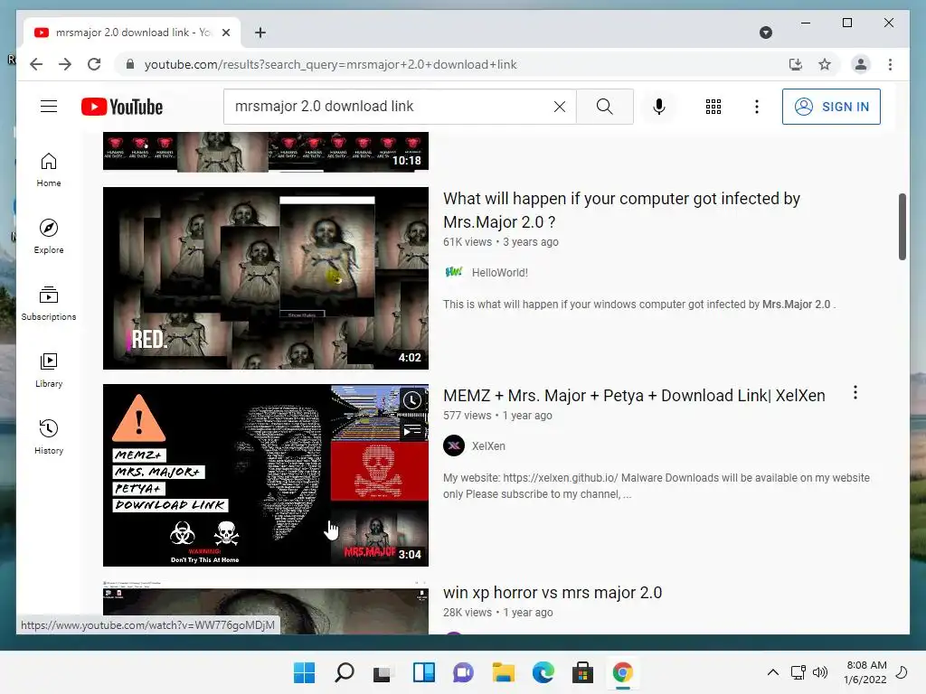Click the magnifier search button
The width and height of the screenshot is (926, 694).
click(604, 107)
